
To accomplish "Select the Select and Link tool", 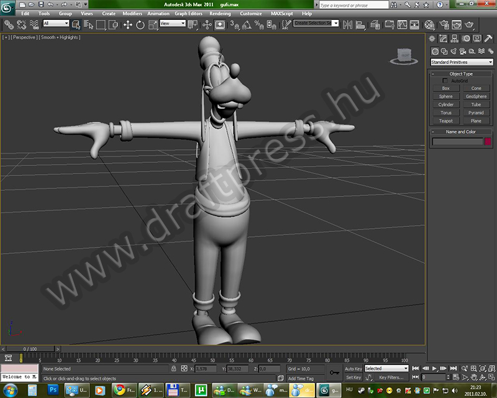I will click(9, 24).
